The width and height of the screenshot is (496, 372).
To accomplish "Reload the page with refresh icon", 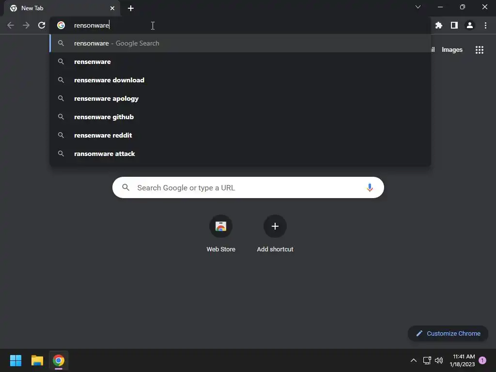I will coord(42,25).
